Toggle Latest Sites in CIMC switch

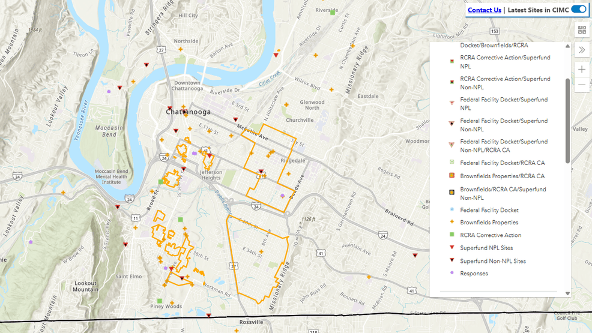[x=578, y=9]
